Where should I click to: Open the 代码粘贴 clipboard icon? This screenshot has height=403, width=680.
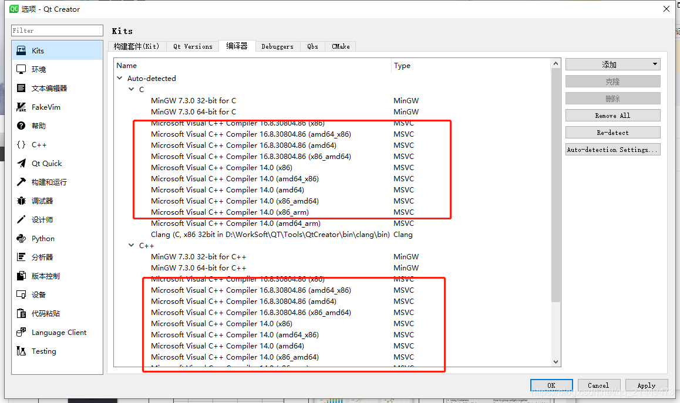pos(21,313)
